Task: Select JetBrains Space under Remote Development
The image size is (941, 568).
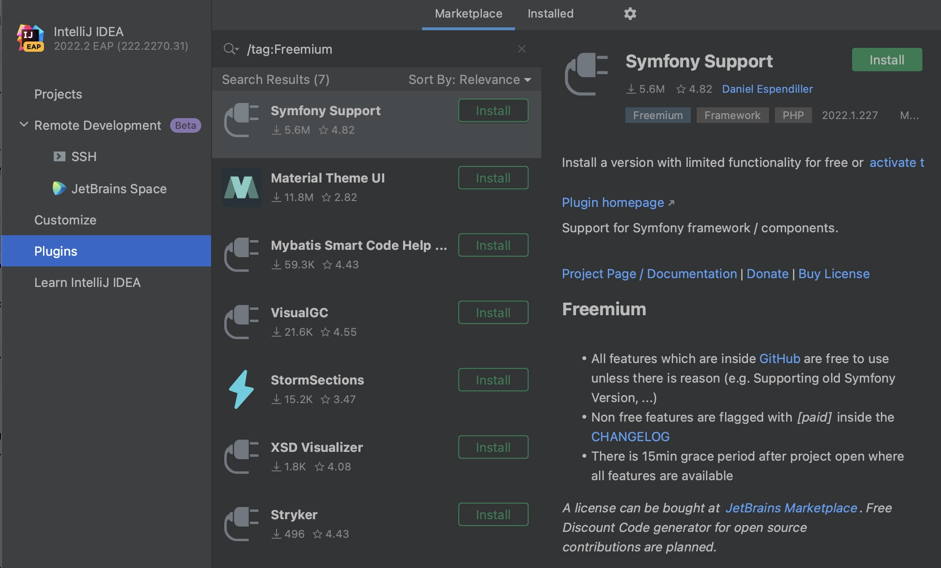Action: pos(119,189)
